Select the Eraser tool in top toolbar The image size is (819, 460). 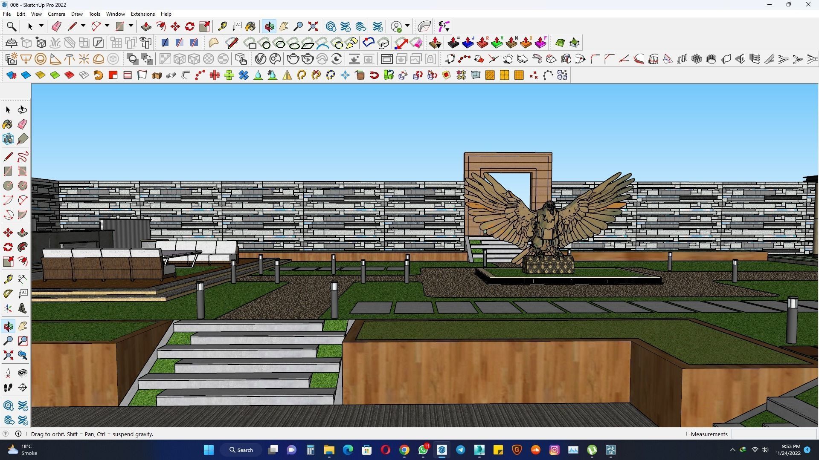56,26
